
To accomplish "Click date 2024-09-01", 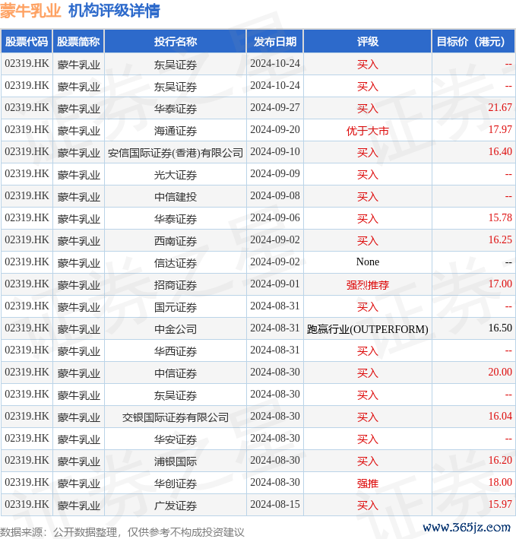I will [275, 284].
